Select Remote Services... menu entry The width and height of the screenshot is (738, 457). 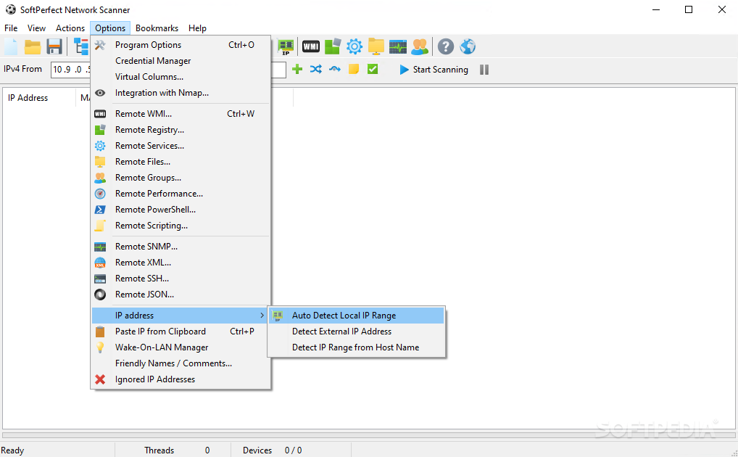pos(181,146)
